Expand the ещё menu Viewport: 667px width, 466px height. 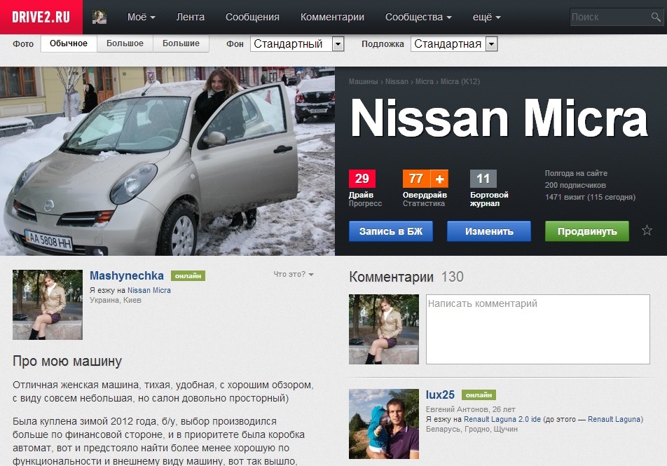pos(487,17)
